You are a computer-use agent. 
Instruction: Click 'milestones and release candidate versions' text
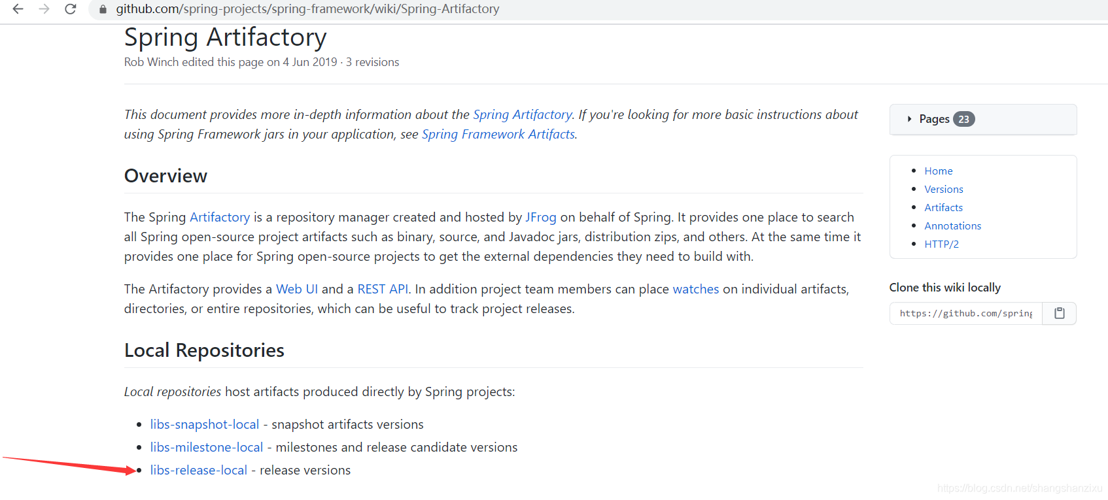(396, 447)
